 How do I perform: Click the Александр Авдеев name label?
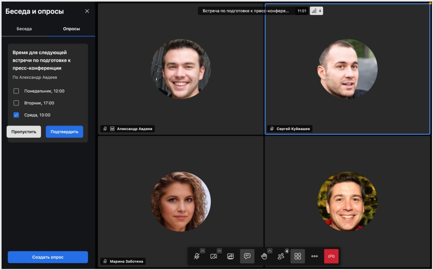point(135,129)
